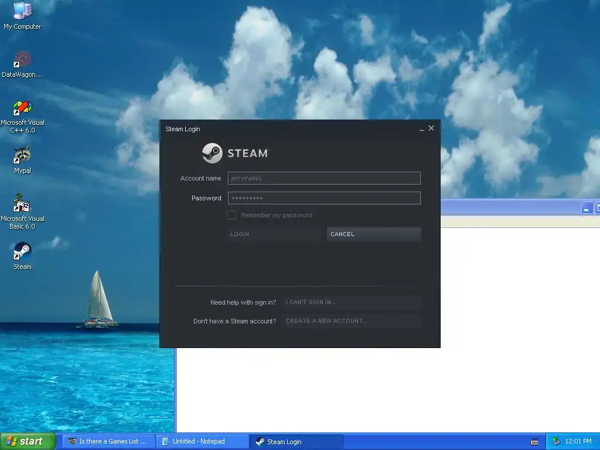Click the CANCEL button
The width and height of the screenshot is (600, 450).
pyautogui.click(x=374, y=234)
